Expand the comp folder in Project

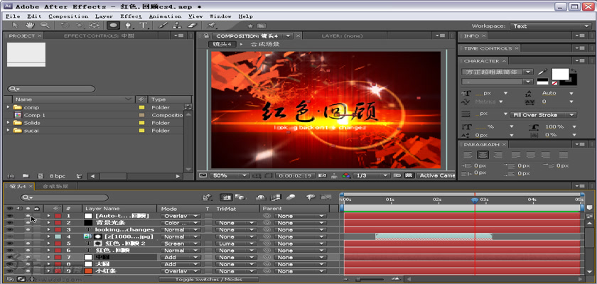pos(8,107)
